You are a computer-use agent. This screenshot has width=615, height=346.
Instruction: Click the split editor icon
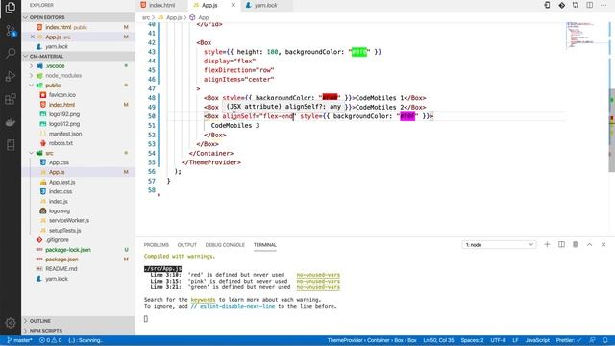coord(589,5)
